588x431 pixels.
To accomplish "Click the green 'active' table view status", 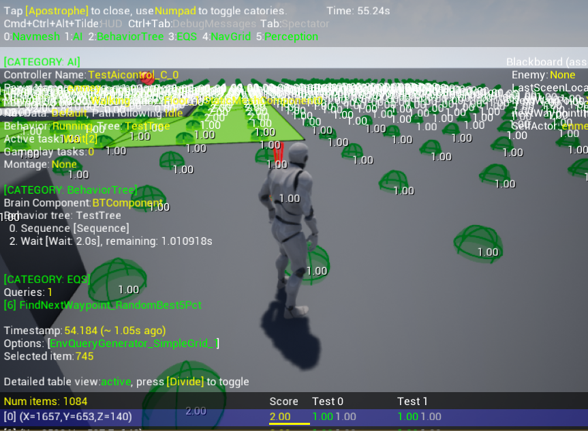I will click(116, 382).
